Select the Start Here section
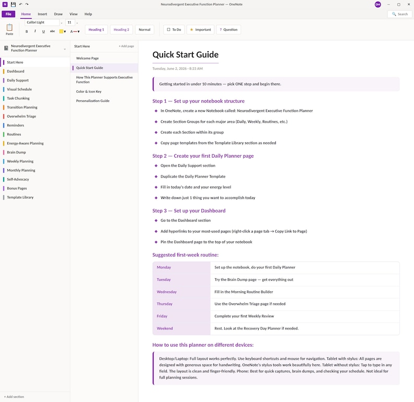Image resolution: width=414 pixels, height=402 pixels. pyautogui.click(x=35, y=62)
